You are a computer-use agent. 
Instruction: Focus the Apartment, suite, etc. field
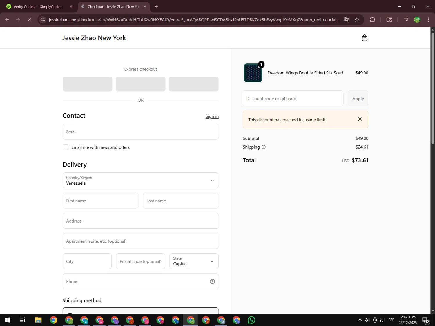[x=141, y=241]
